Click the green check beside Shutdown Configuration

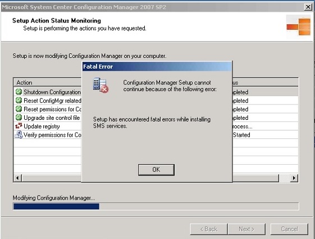19,92
